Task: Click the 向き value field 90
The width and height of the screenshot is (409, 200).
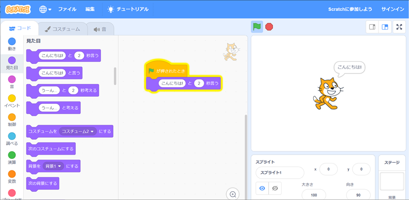Action: [x=359, y=195]
